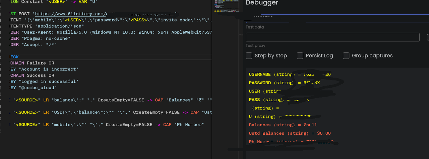Viewport: 429px width, 159px height.
Task: Click the 'Test data' label
Action: [255, 27]
